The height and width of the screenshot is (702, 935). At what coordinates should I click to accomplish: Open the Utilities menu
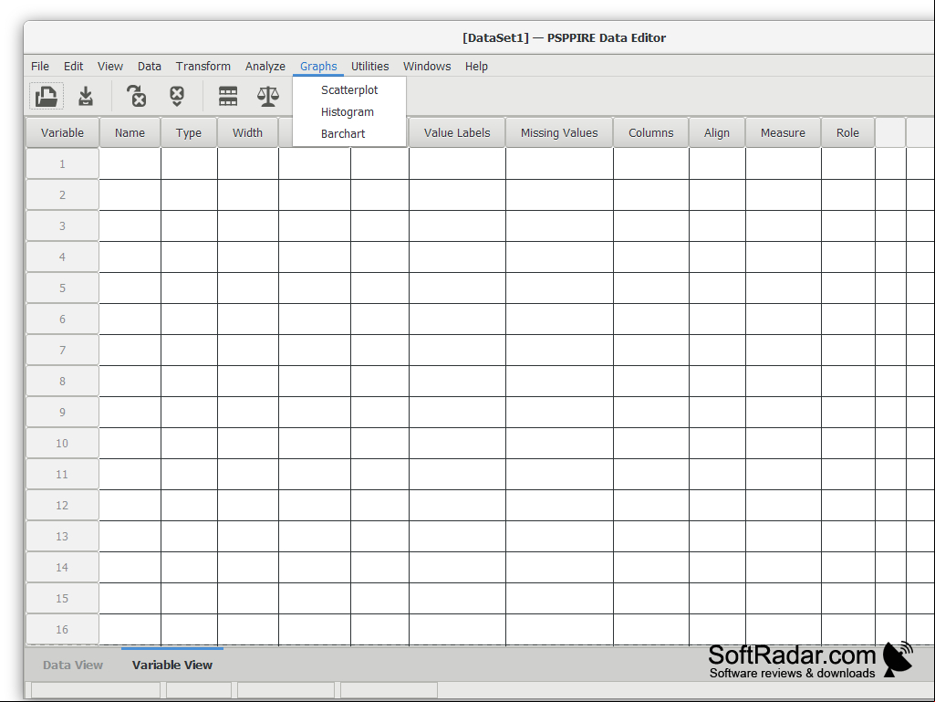click(369, 67)
